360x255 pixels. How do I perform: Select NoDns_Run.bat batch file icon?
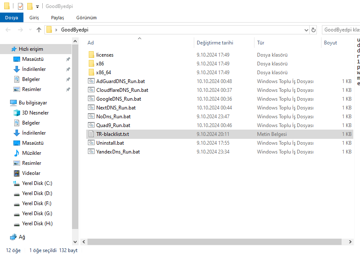coord(91,116)
